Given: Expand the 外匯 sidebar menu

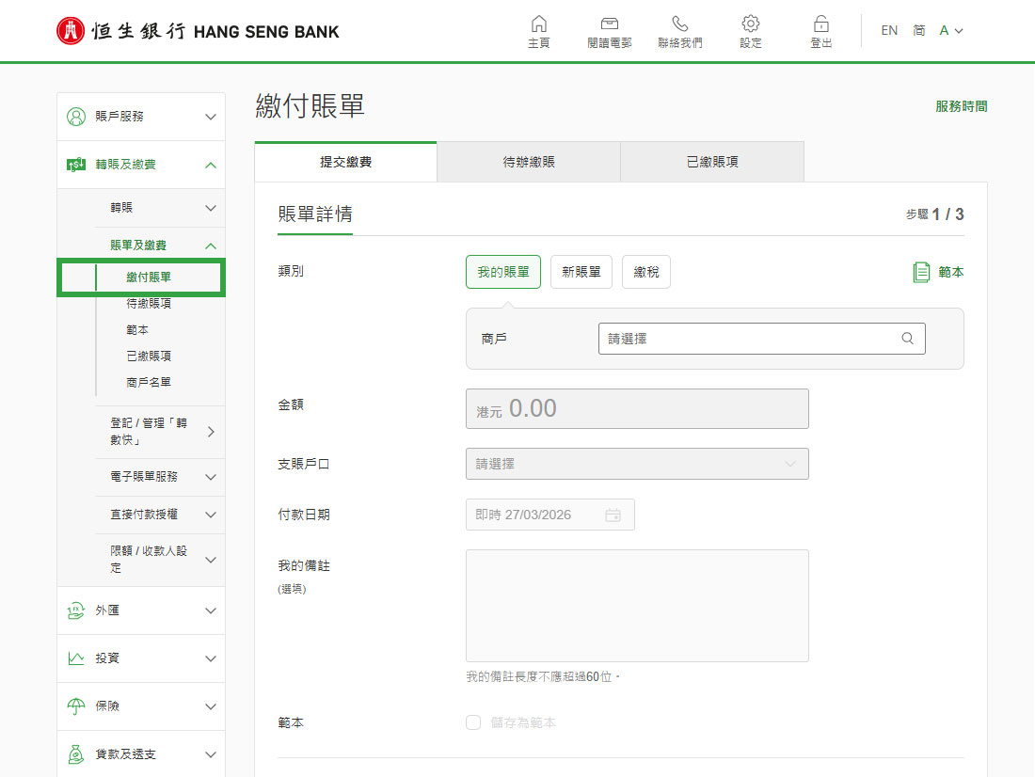Looking at the screenshot, I should point(141,610).
